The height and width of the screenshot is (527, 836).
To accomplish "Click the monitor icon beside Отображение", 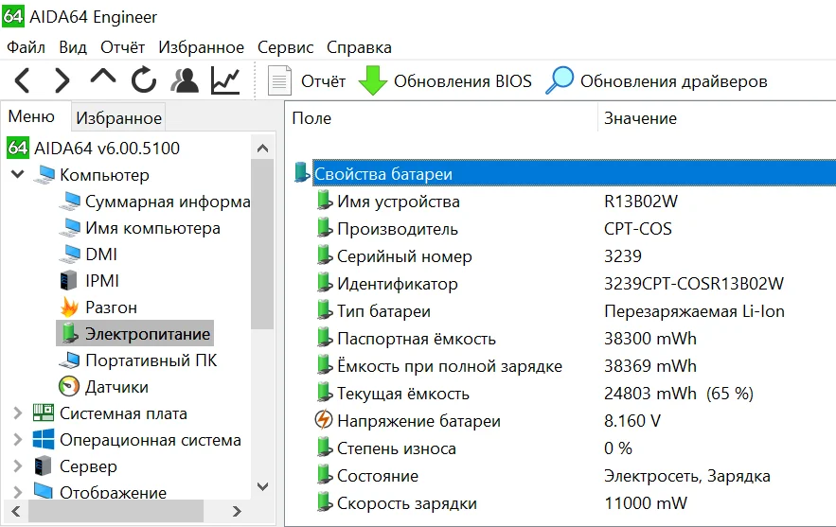I will (x=44, y=491).
